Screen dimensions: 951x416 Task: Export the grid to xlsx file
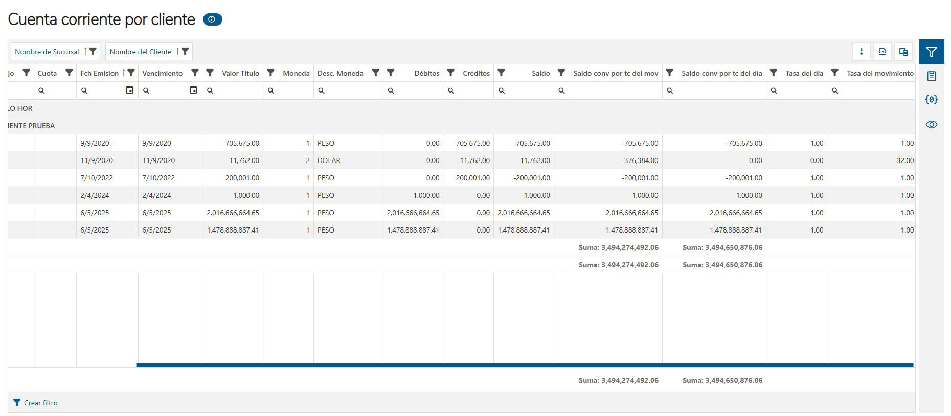pyautogui.click(x=882, y=52)
